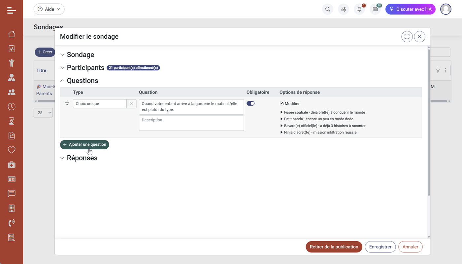Toggle the Obligatoire switch off

tap(250, 103)
